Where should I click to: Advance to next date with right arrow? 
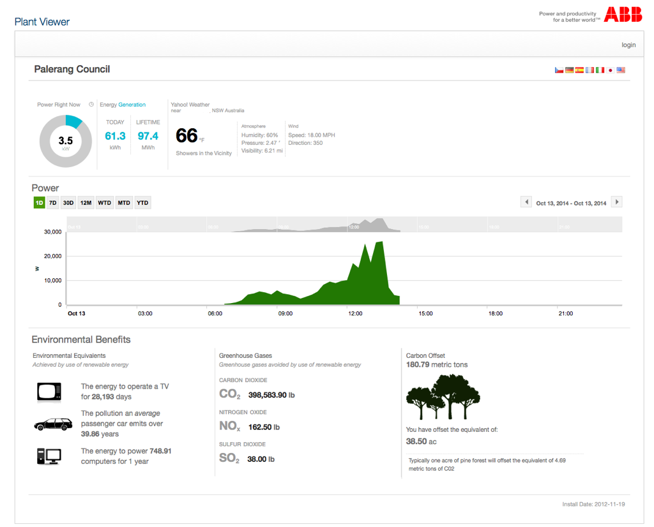(616, 202)
